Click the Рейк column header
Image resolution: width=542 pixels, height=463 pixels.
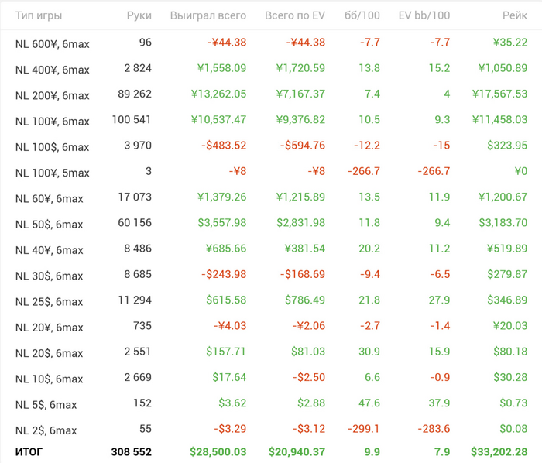(515, 15)
